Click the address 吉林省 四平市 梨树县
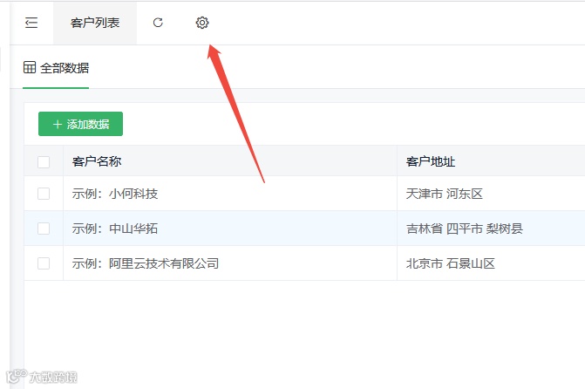Image resolution: width=585 pixels, height=389 pixels. click(x=465, y=229)
